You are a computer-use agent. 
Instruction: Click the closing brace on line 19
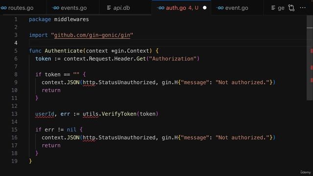click(30, 161)
